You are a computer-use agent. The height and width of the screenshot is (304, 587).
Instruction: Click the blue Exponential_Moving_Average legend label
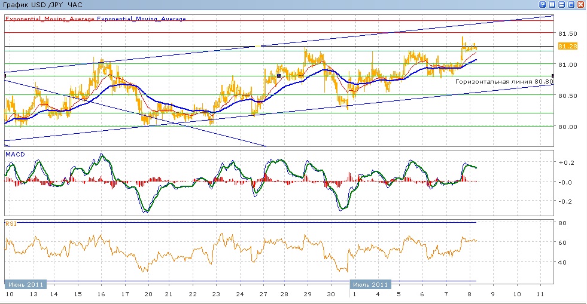pyautogui.click(x=141, y=19)
